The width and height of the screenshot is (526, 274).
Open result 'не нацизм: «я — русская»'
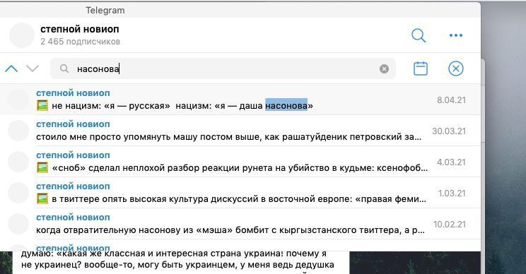(x=240, y=100)
